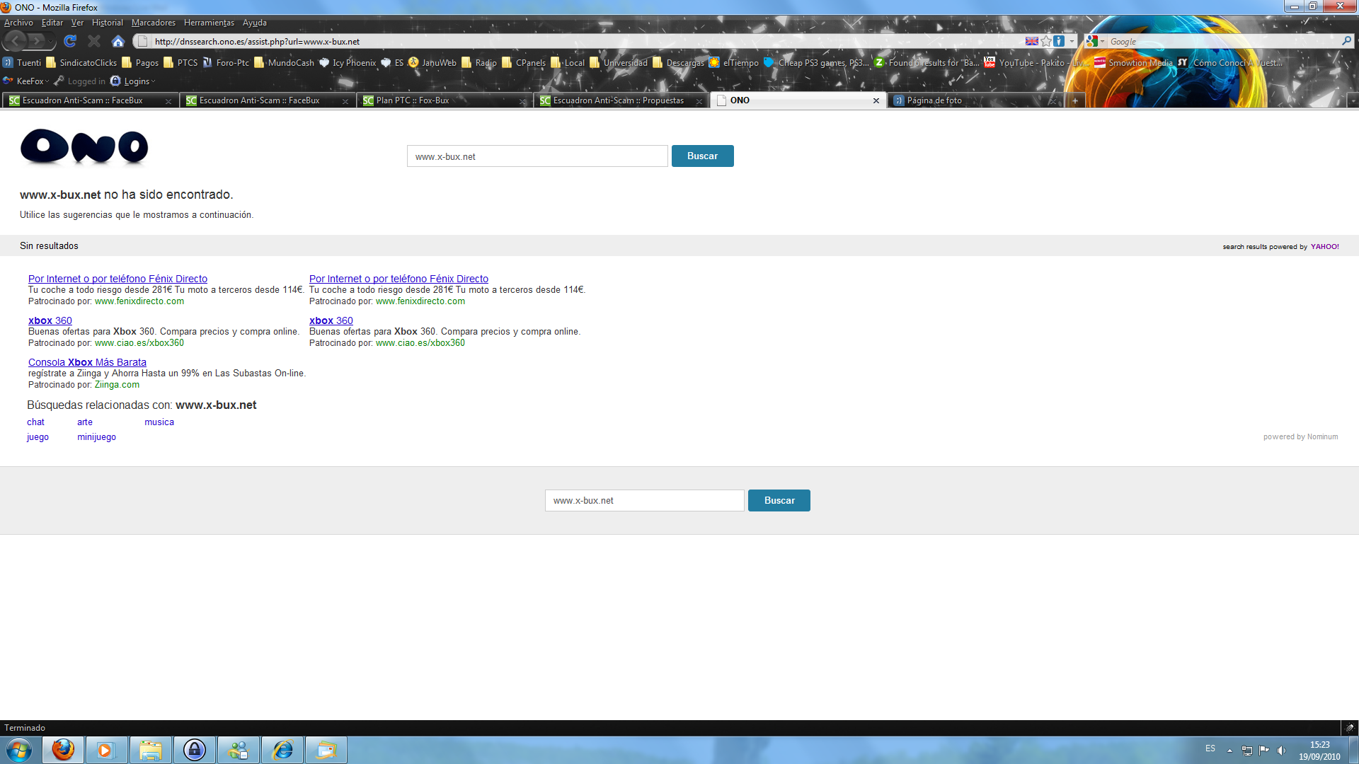Viewport: 1359px width, 764px height.
Task: Click the clock showing 15:23
Action: (x=1319, y=745)
